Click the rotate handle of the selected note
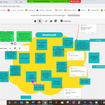 click(15, 44)
